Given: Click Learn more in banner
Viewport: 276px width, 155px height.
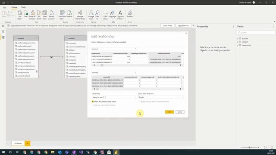Looking at the screenshot, I should pyautogui.click(x=167, y=26).
